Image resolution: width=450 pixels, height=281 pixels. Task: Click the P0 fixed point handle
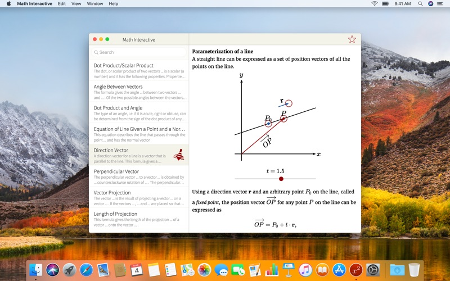point(268,124)
